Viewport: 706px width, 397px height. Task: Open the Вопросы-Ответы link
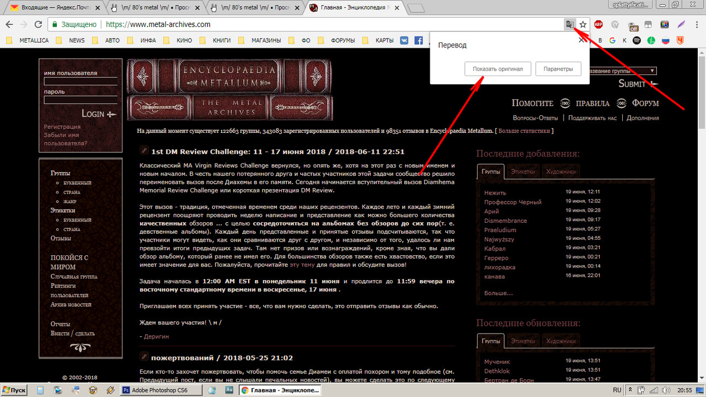(x=536, y=117)
